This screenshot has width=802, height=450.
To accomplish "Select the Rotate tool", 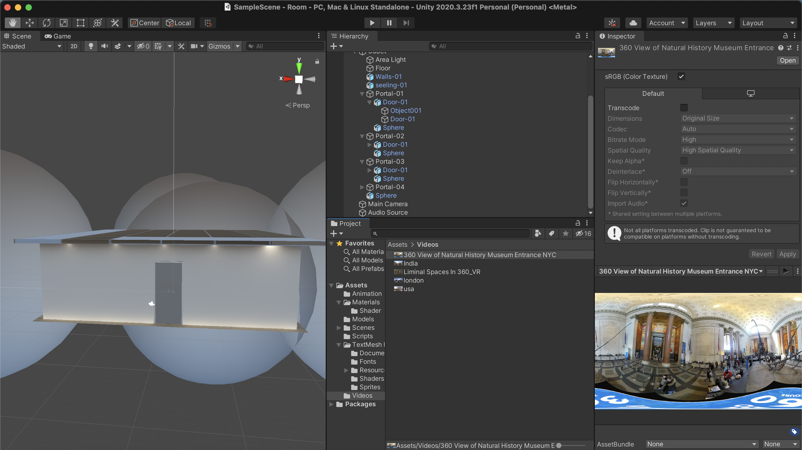I will tap(47, 23).
